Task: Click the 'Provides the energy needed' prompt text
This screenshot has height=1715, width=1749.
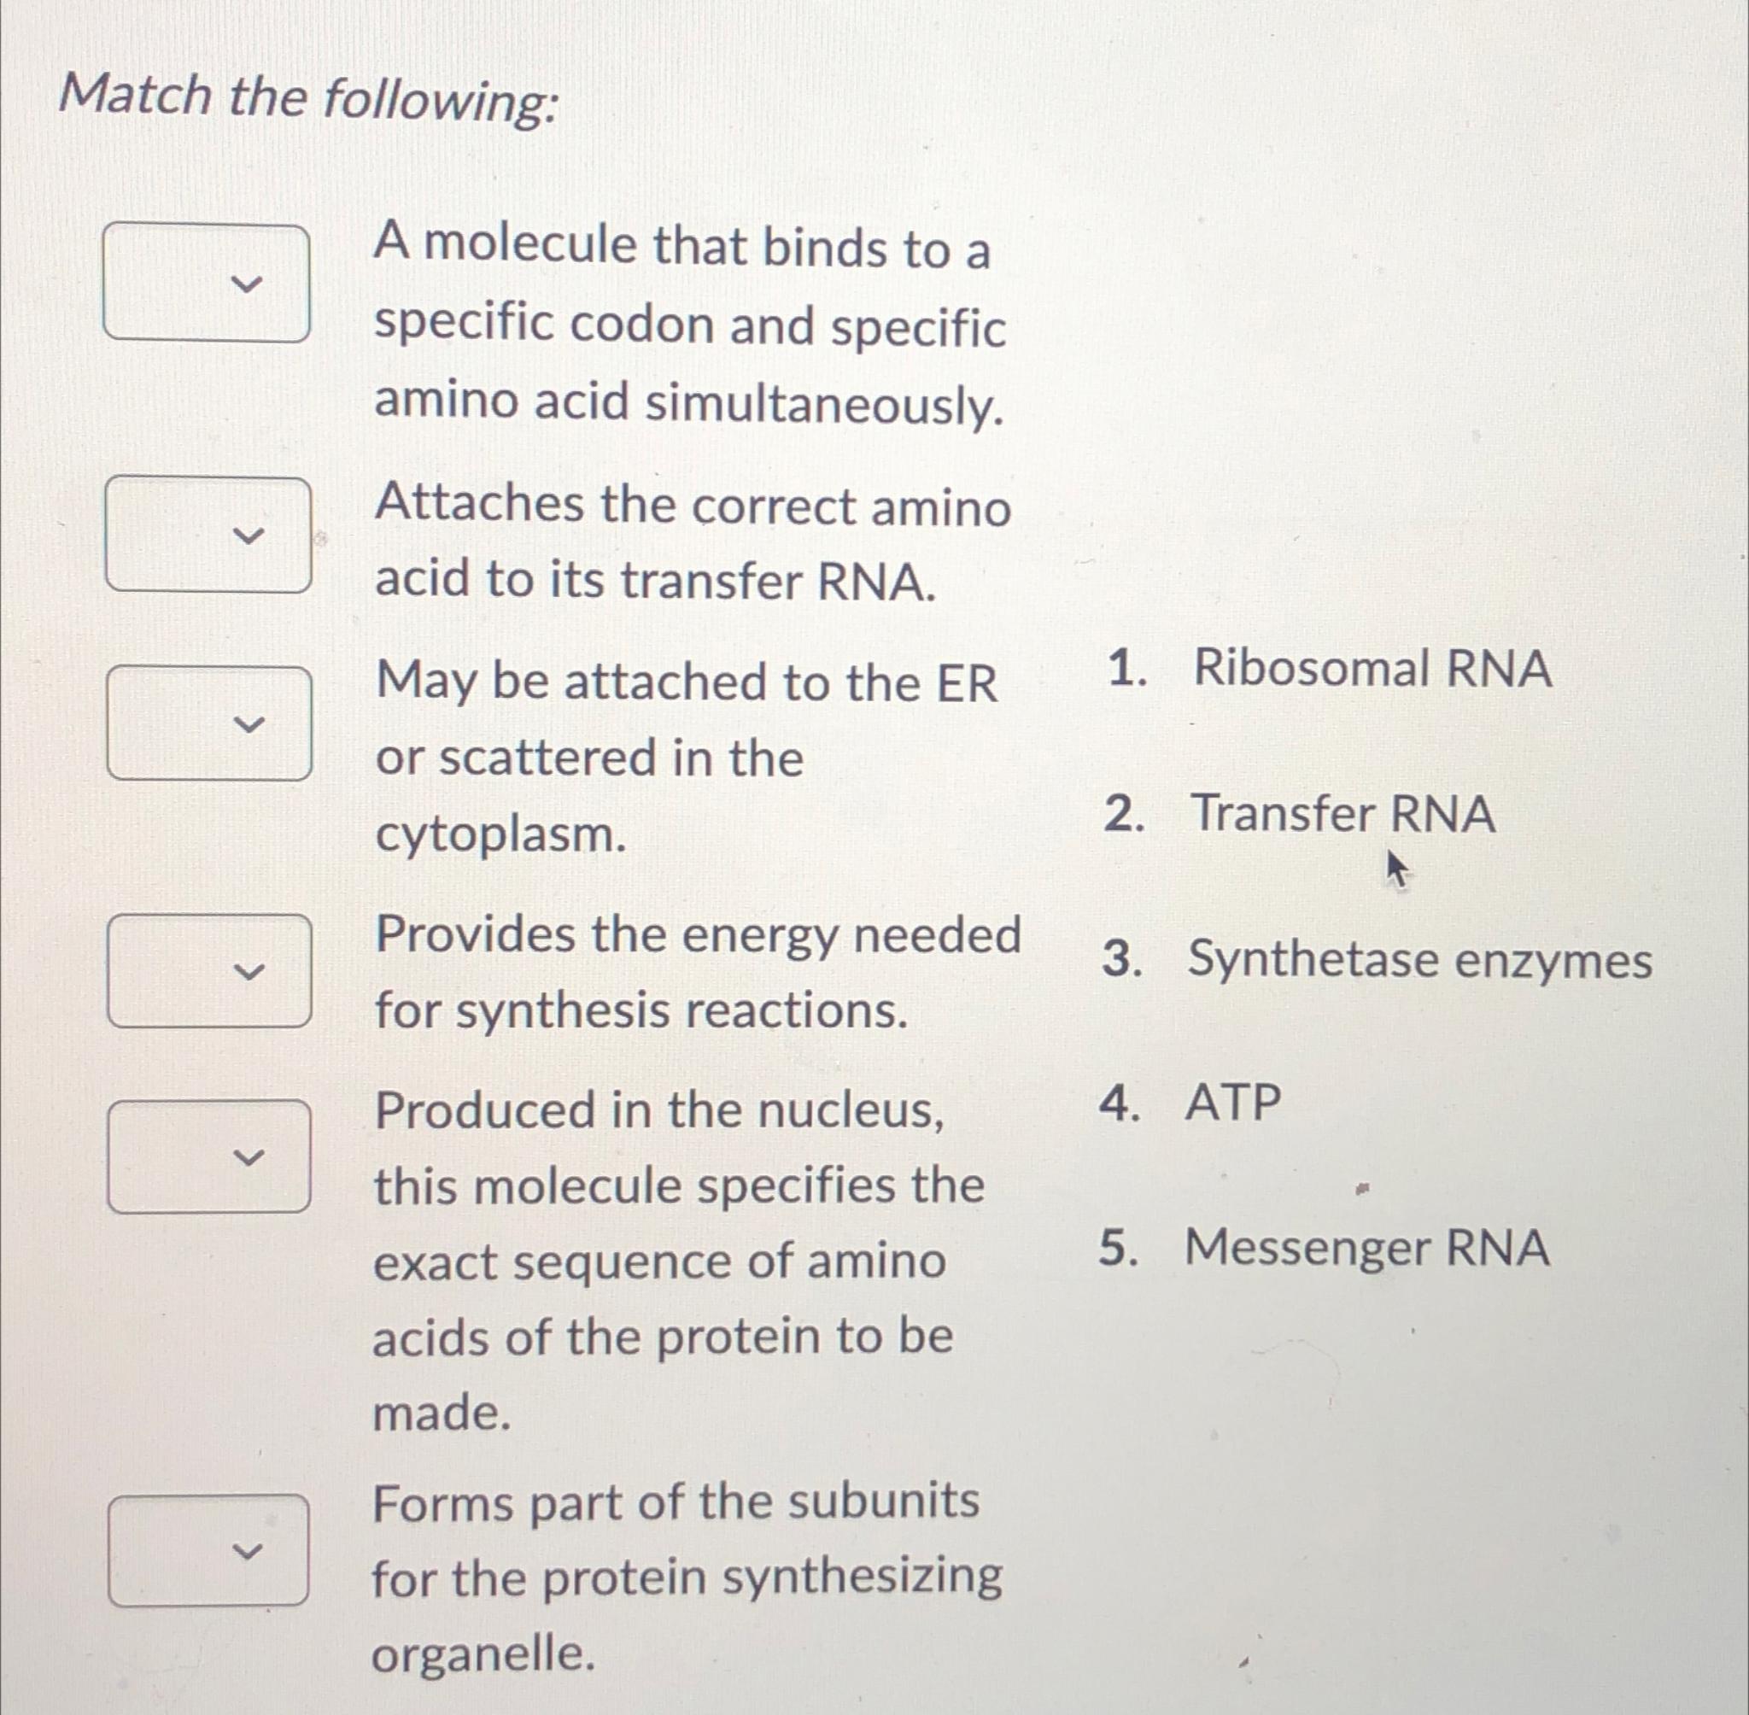Action: [698, 972]
